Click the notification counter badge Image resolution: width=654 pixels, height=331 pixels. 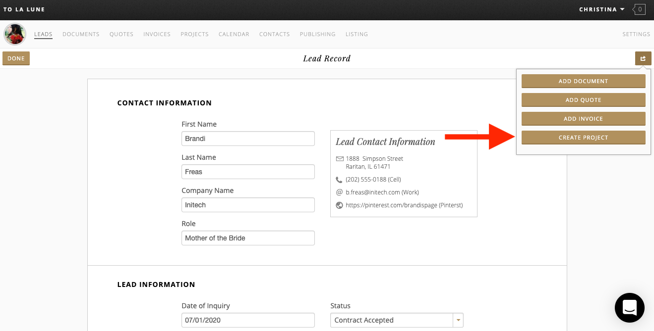[640, 9]
